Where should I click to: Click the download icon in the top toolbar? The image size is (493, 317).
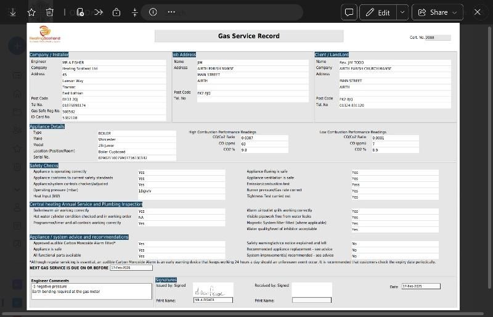(13, 12)
